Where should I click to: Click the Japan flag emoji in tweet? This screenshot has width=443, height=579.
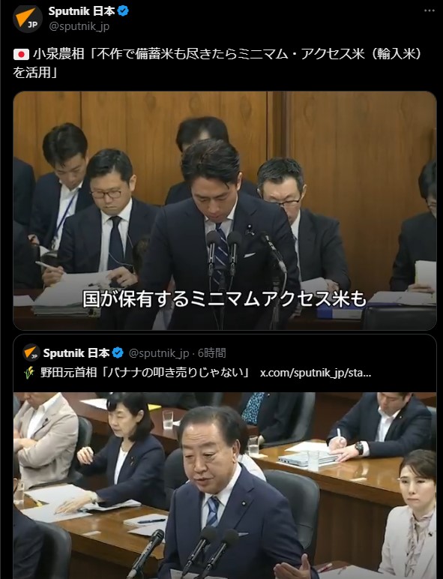click(21, 55)
